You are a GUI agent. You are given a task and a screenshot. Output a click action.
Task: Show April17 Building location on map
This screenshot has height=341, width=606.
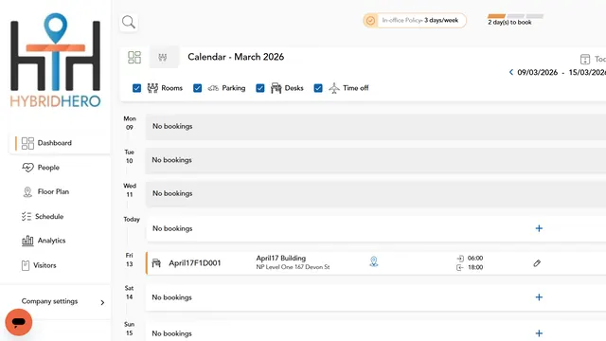point(374,261)
